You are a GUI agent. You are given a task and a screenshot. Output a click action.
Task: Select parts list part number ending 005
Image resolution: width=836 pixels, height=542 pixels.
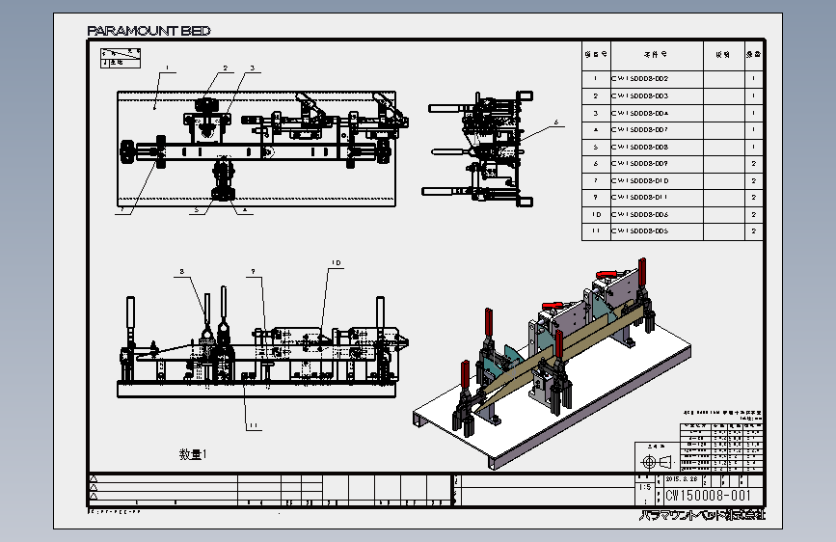(640, 231)
